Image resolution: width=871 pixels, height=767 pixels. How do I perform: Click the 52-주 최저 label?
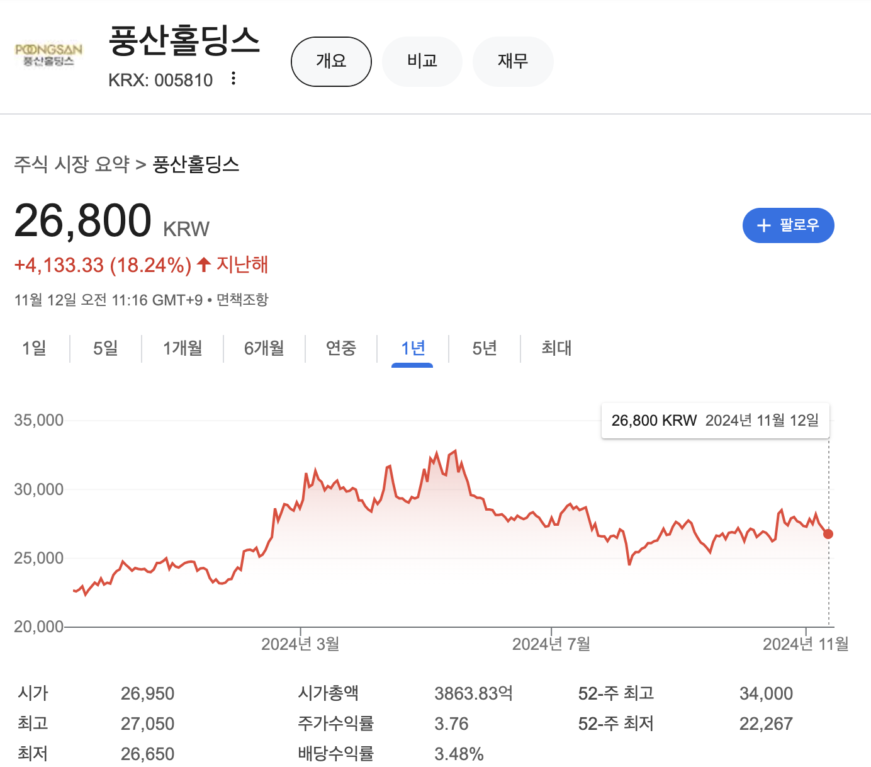(x=616, y=724)
